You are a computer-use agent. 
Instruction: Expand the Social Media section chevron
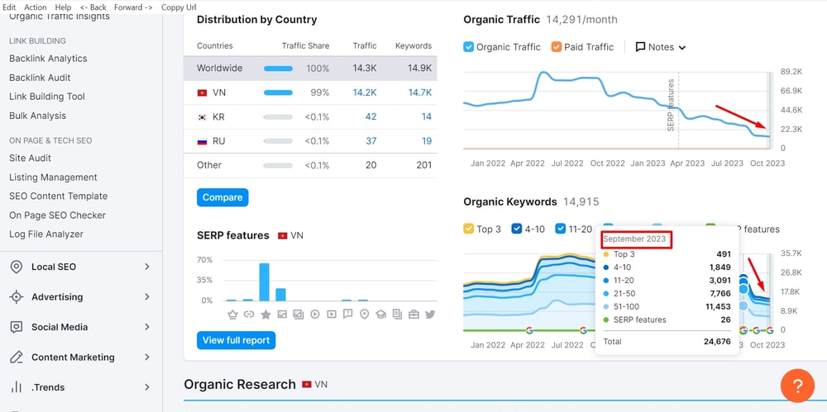(147, 327)
